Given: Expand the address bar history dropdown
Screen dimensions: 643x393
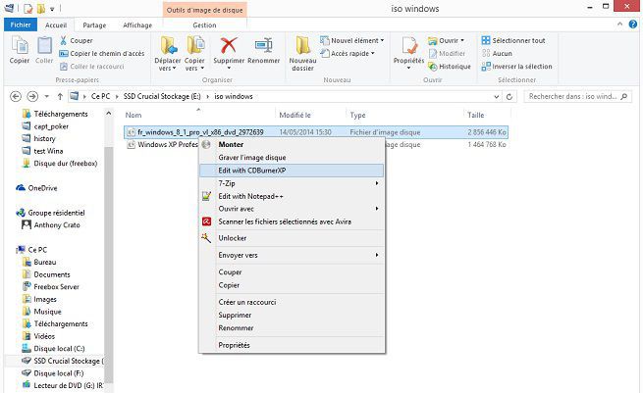Looking at the screenshot, I should click(x=496, y=97).
